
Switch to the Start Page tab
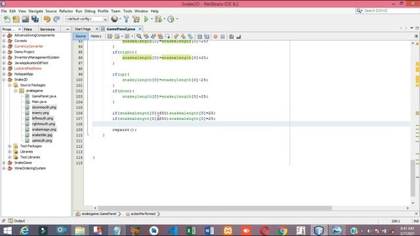click(83, 29)
